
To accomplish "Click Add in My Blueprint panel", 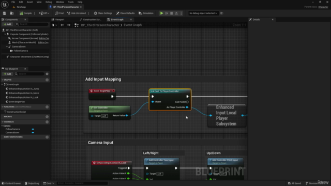I will click(7, 74).
